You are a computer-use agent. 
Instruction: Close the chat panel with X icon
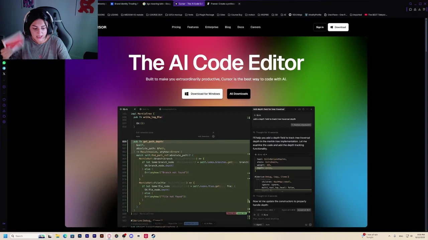[311, 109]
